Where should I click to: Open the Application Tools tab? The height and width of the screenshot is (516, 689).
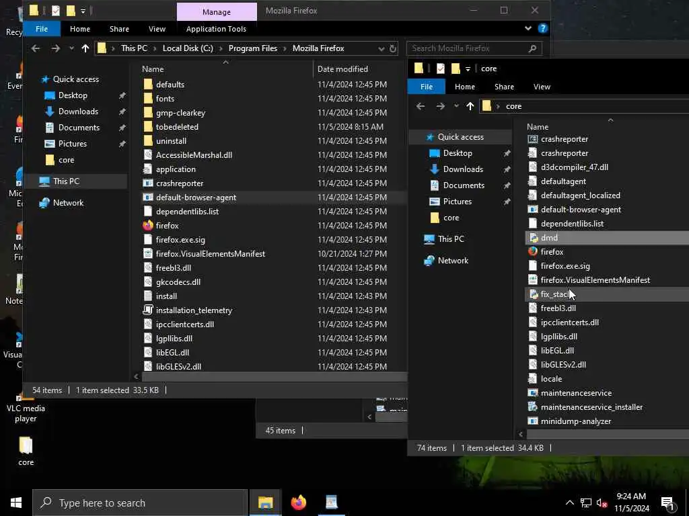click(x=216, y=29)
